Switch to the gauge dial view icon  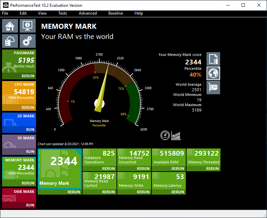pos(165,135)
